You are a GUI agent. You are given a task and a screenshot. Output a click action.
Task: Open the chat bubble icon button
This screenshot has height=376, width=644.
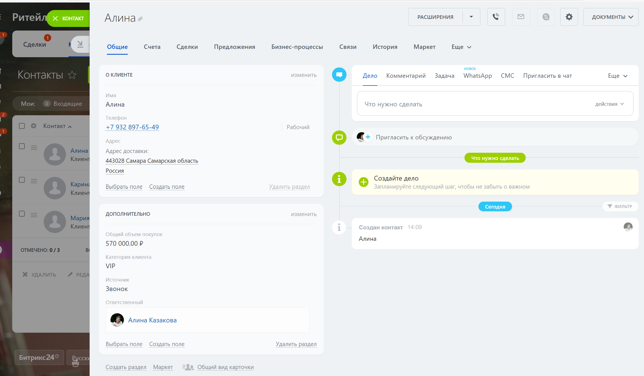click(546, 17)
